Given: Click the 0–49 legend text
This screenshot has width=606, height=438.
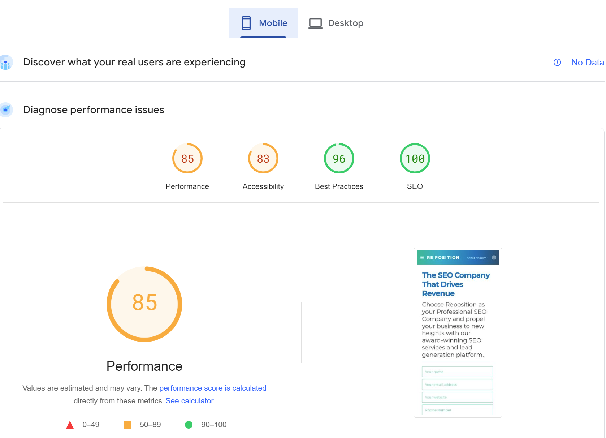Looking at the screenshot, I should [x=91, y=425].
